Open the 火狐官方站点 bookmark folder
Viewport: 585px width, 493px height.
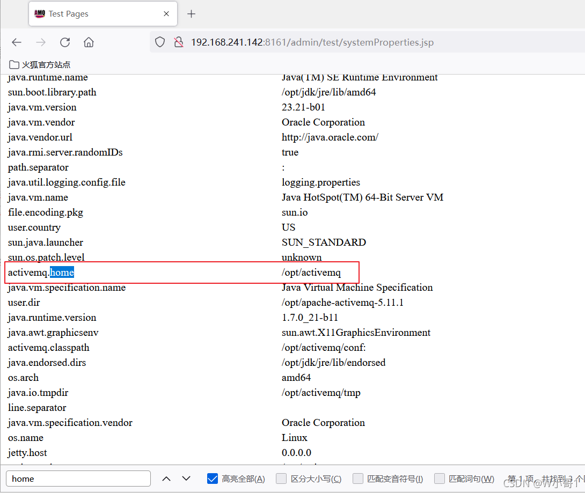(40, 64)
